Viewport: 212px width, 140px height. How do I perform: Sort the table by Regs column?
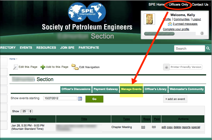tap(147, 119)
